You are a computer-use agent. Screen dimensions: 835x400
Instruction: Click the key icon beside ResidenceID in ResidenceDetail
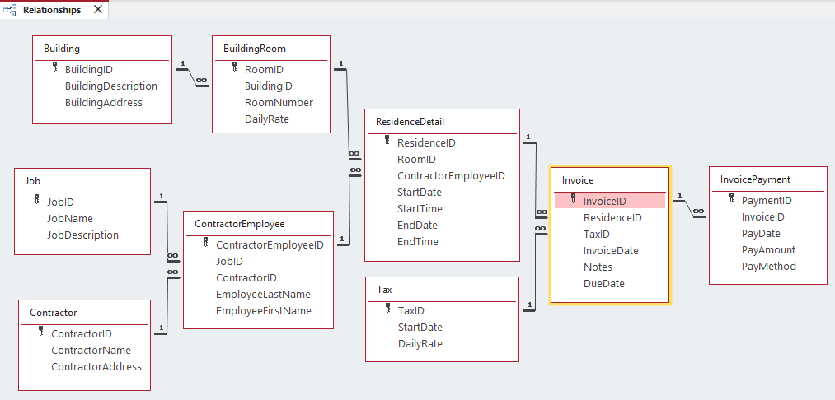click(x=387, y=141)
